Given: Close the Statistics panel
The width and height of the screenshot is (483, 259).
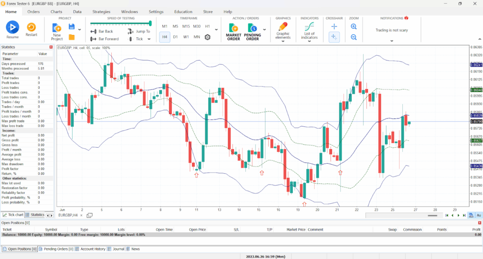Looking at the screenshot, I should pyautogui.click(x=51, y=47).
